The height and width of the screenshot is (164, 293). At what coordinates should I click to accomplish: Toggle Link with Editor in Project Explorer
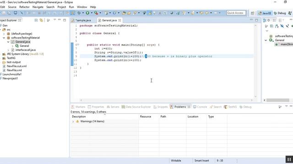click(x=41, y=20)
